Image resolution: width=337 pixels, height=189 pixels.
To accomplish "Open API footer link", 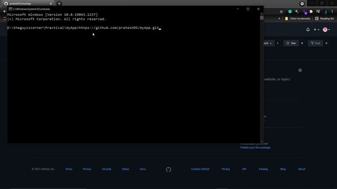I will click(244, 169).
